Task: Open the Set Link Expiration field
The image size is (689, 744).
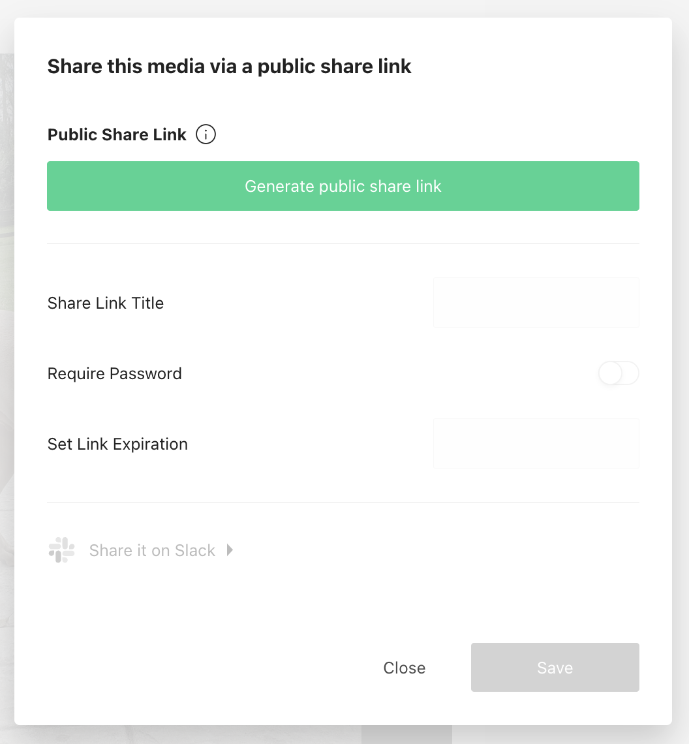Action: (536, 444)
